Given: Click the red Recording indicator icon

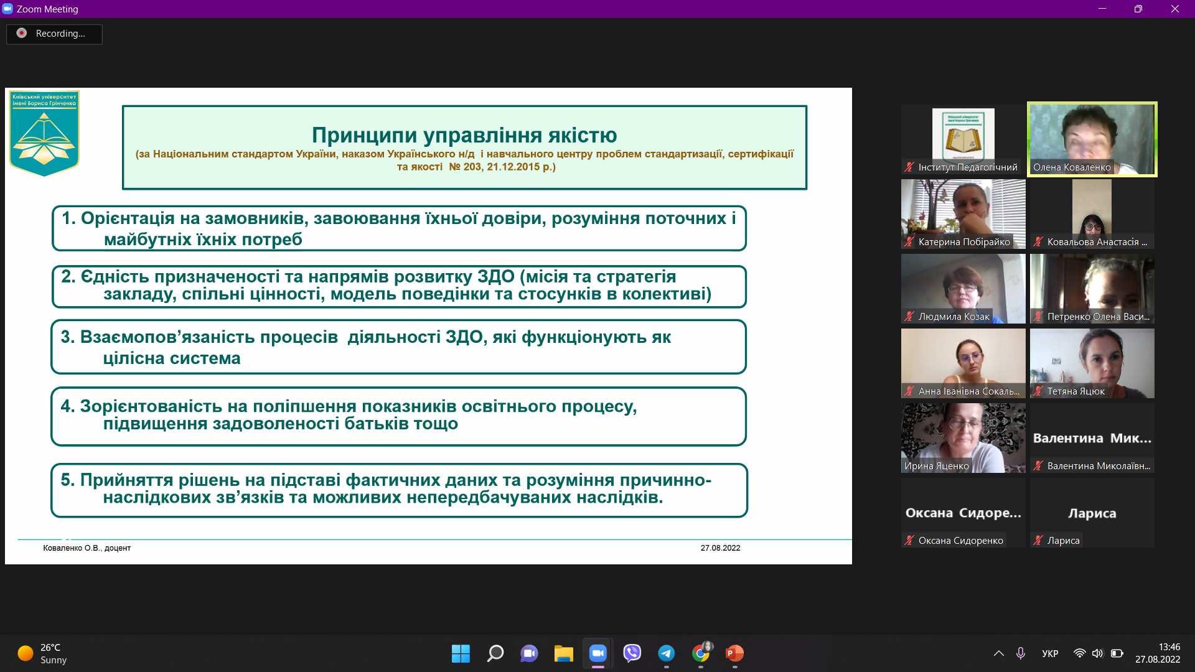Looking at the screenshot, I should 22,33.
